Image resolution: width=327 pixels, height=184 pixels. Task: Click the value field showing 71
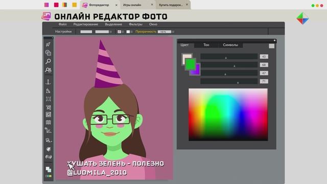point(264,81)
